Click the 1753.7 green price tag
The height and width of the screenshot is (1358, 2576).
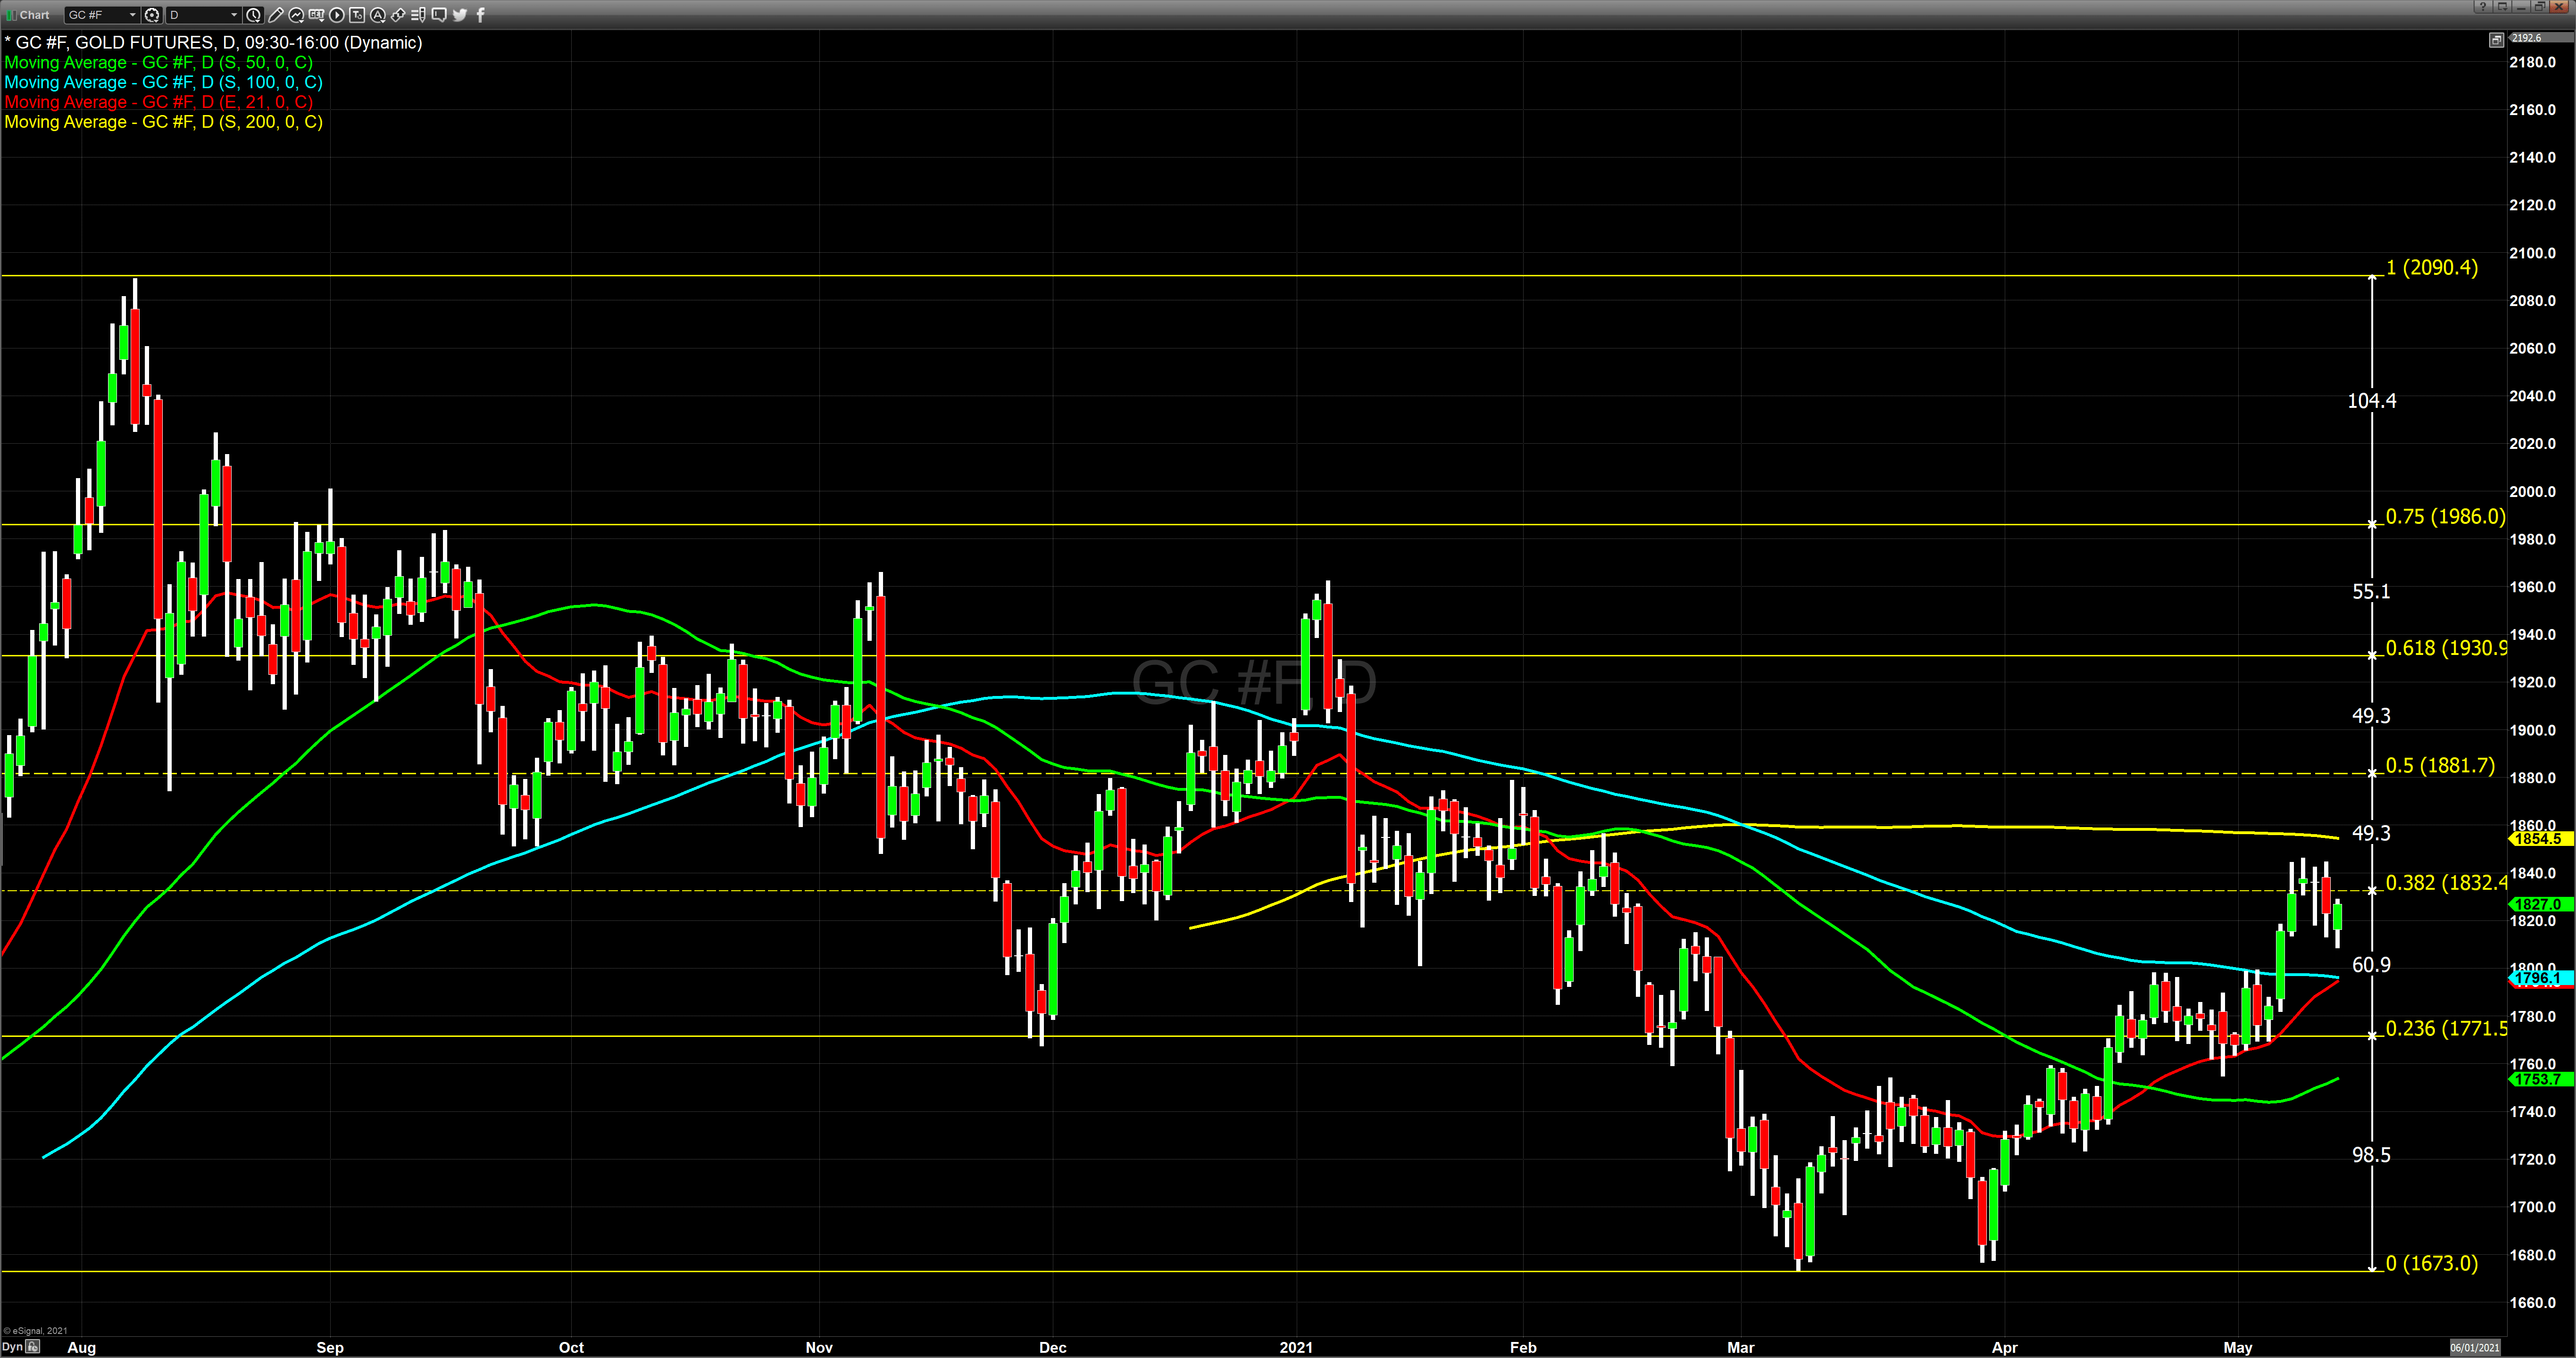pyautogui.click(x=2541, y=1079)
